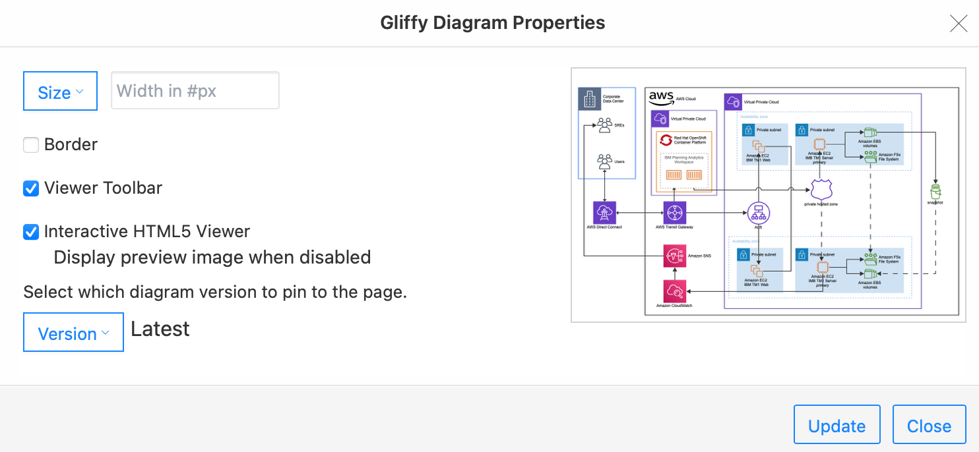The image size is (979, 452).
Task: Open the Version dropdown
Action: [x=73, y=332]
